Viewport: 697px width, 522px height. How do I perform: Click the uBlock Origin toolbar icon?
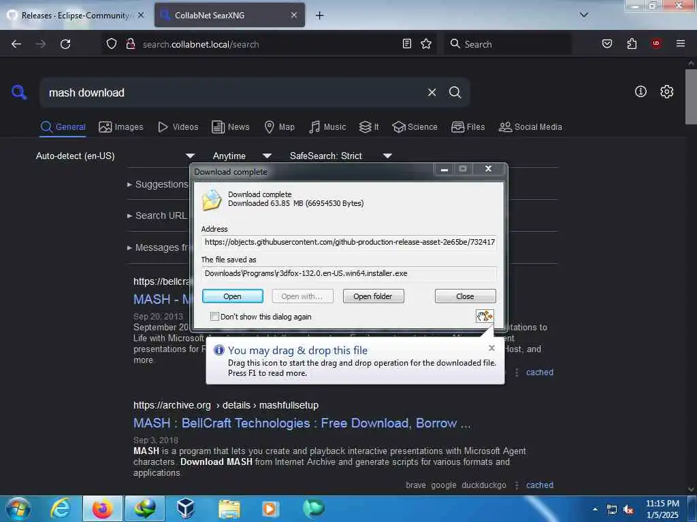[x=656, y=43]
